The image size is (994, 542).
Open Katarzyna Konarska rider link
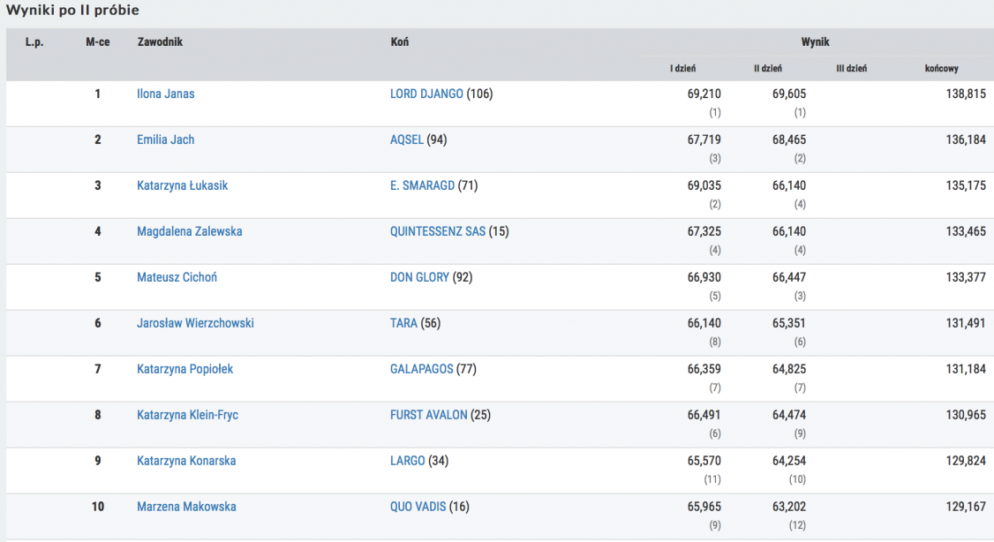186,461
